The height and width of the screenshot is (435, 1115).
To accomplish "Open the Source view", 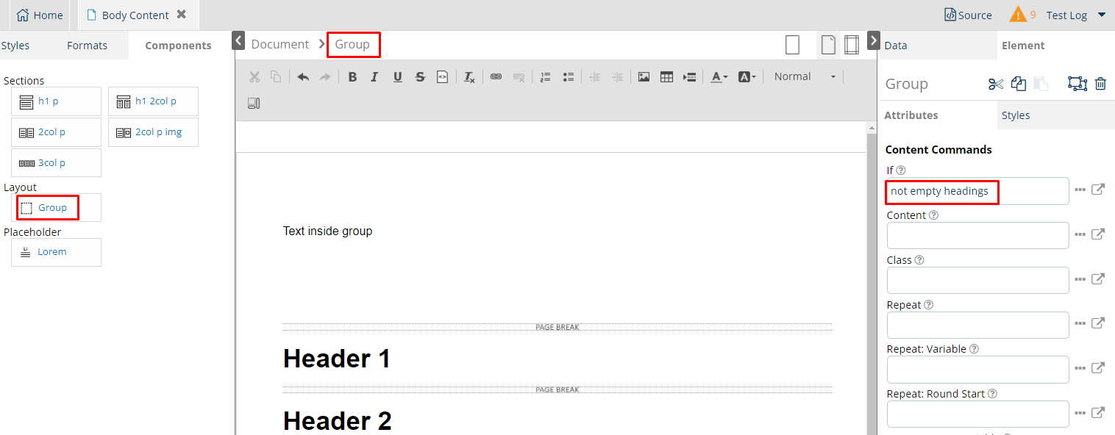I will pos(968,15).
